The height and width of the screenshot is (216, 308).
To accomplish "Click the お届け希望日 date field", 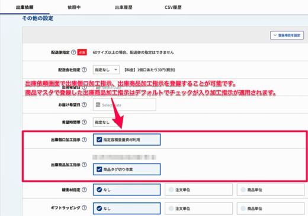I will pos(124,104).
